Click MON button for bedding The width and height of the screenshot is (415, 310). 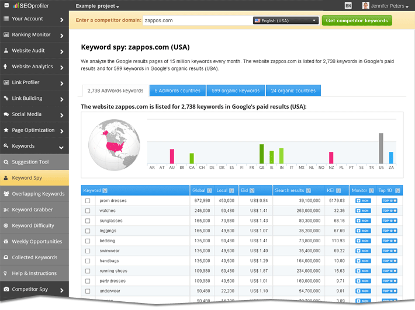coord(363,241)
